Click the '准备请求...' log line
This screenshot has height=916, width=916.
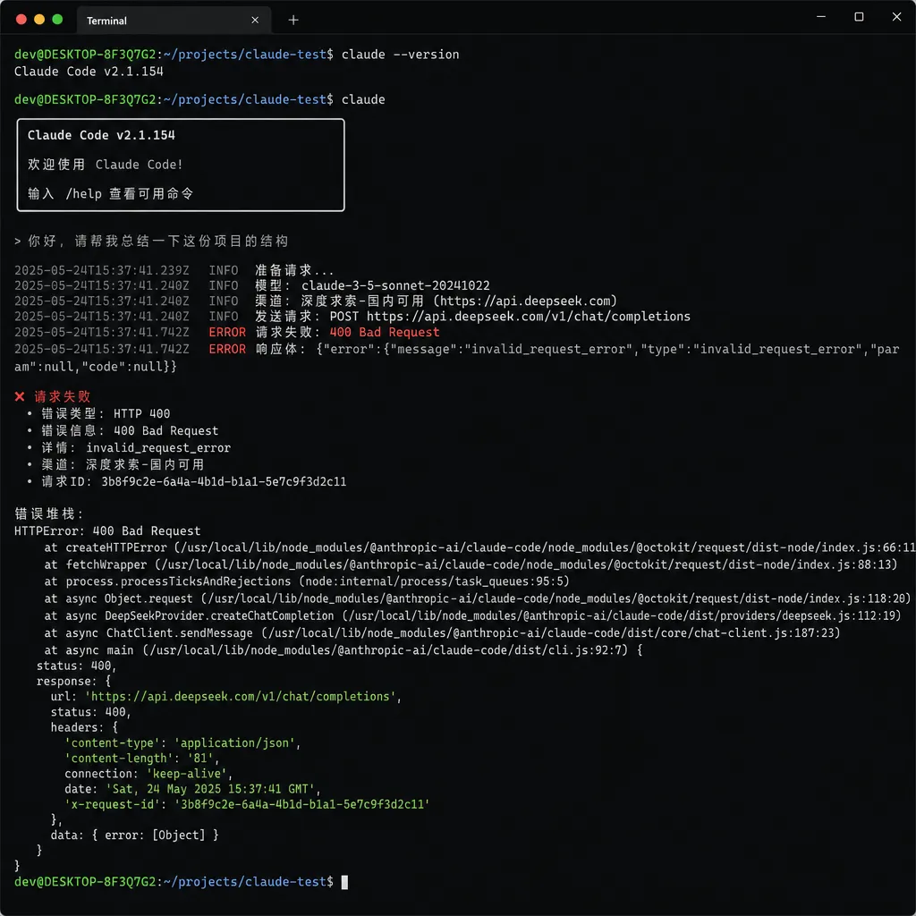[294, 270]
